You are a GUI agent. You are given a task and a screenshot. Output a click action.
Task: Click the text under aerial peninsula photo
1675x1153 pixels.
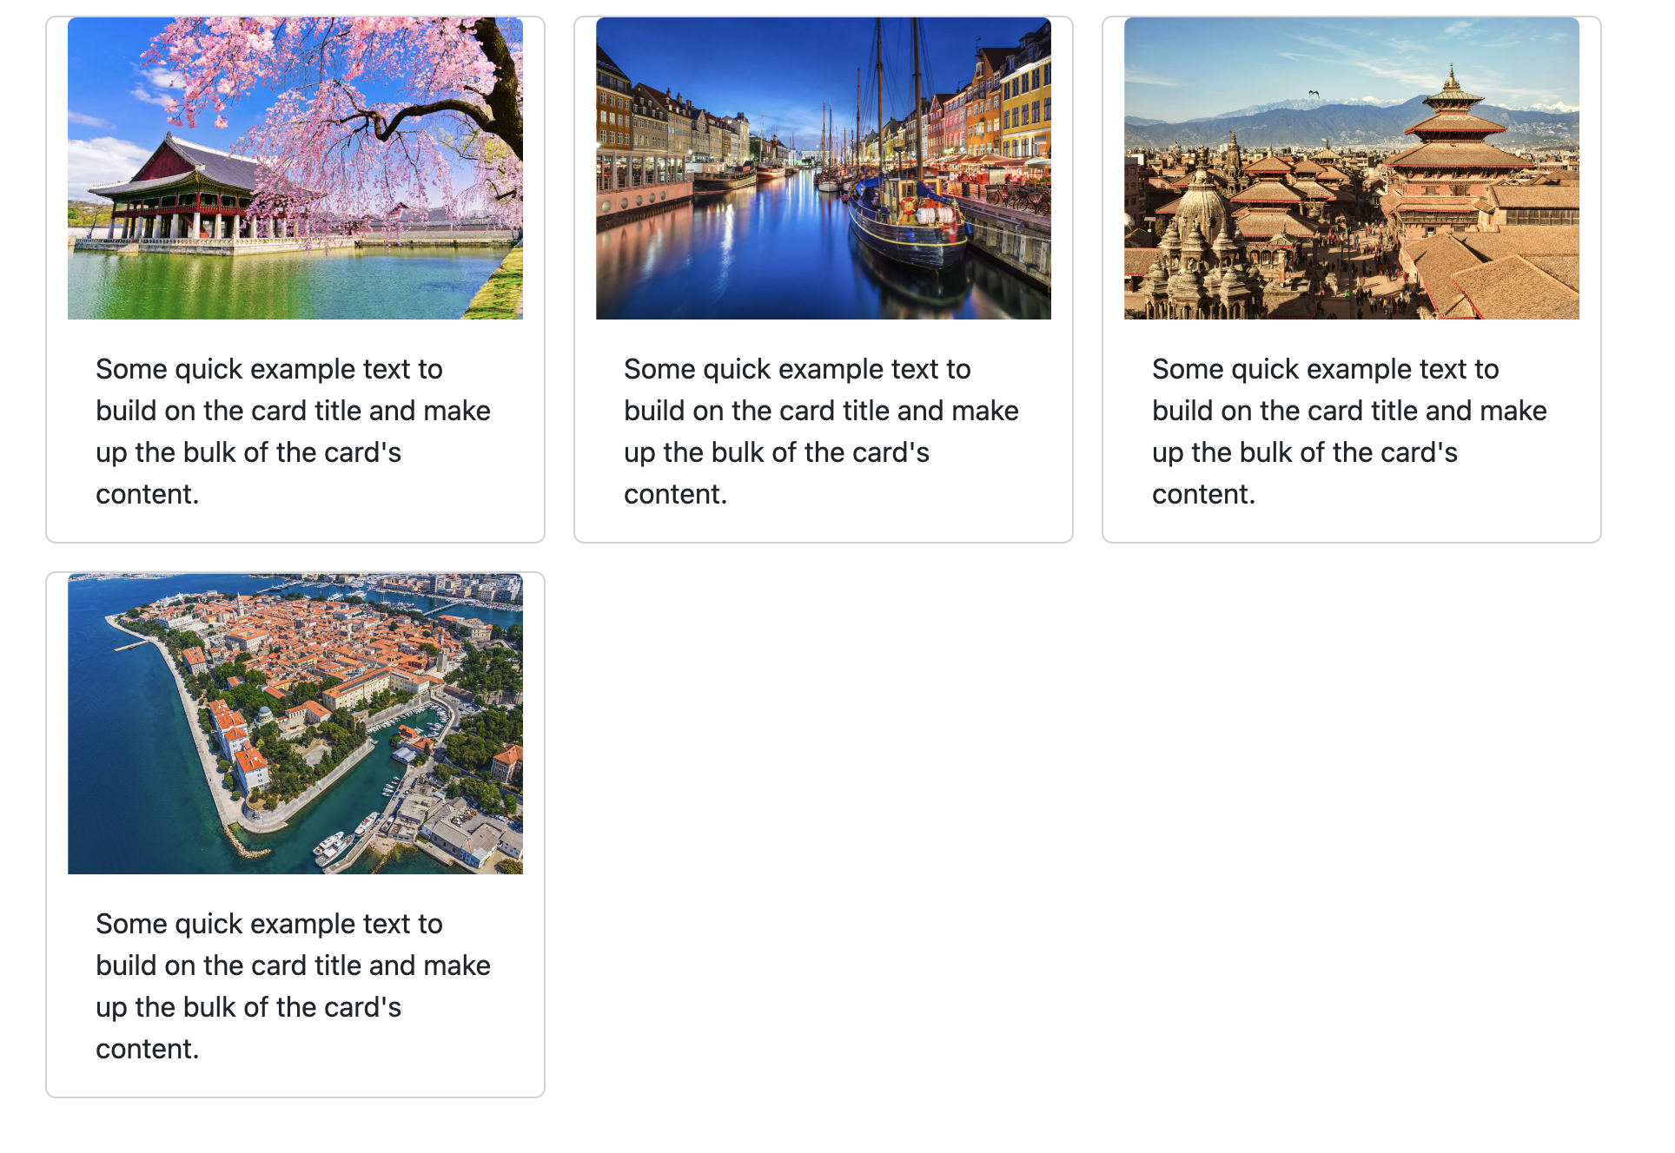coord(293,986)
